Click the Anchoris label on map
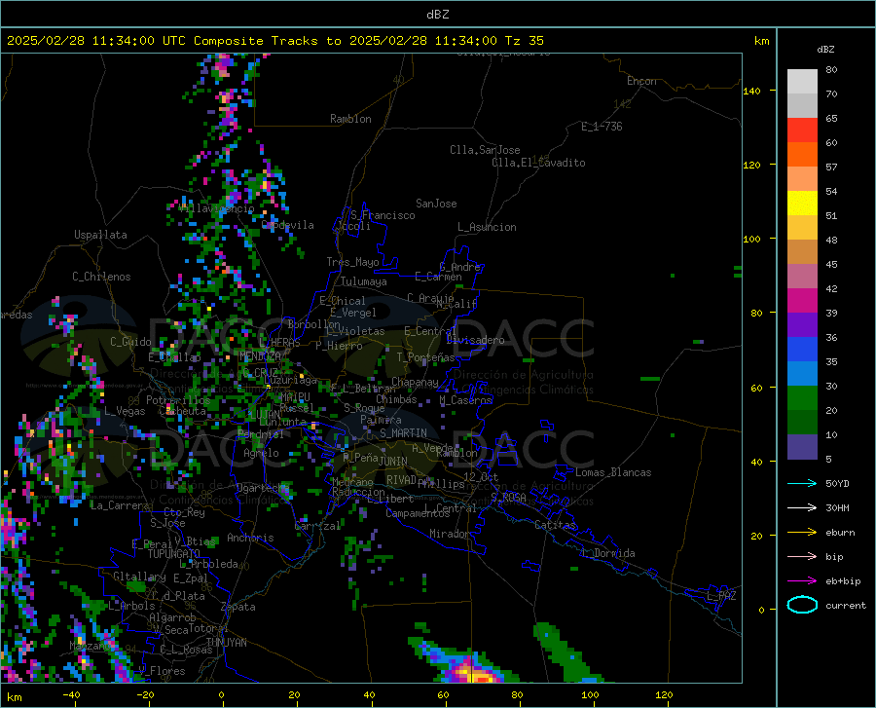The image size is (876, 708). coord(250,538)
